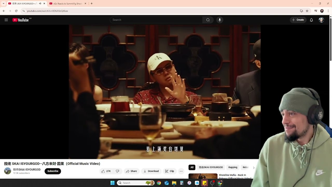Go back to the previous page
The image size is (332, 187).
point(4,11)
